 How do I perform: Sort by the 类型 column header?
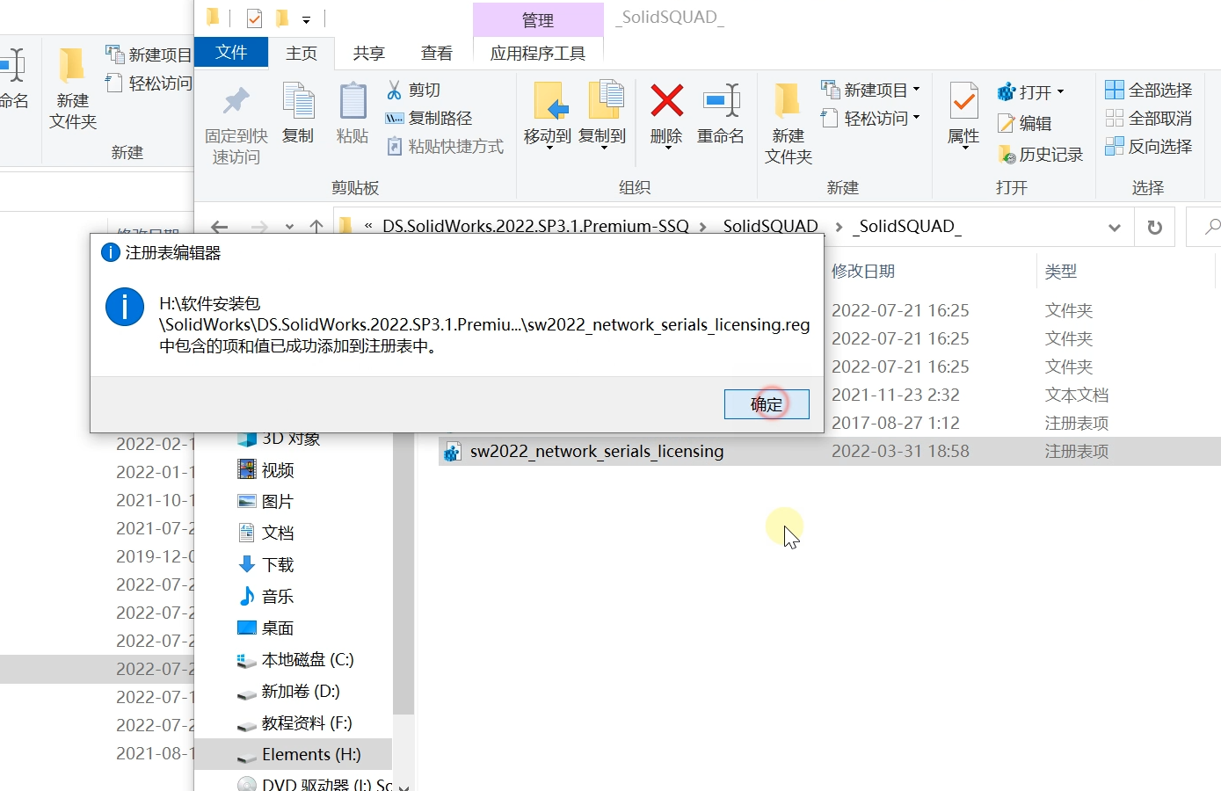tap(1060, 272)
